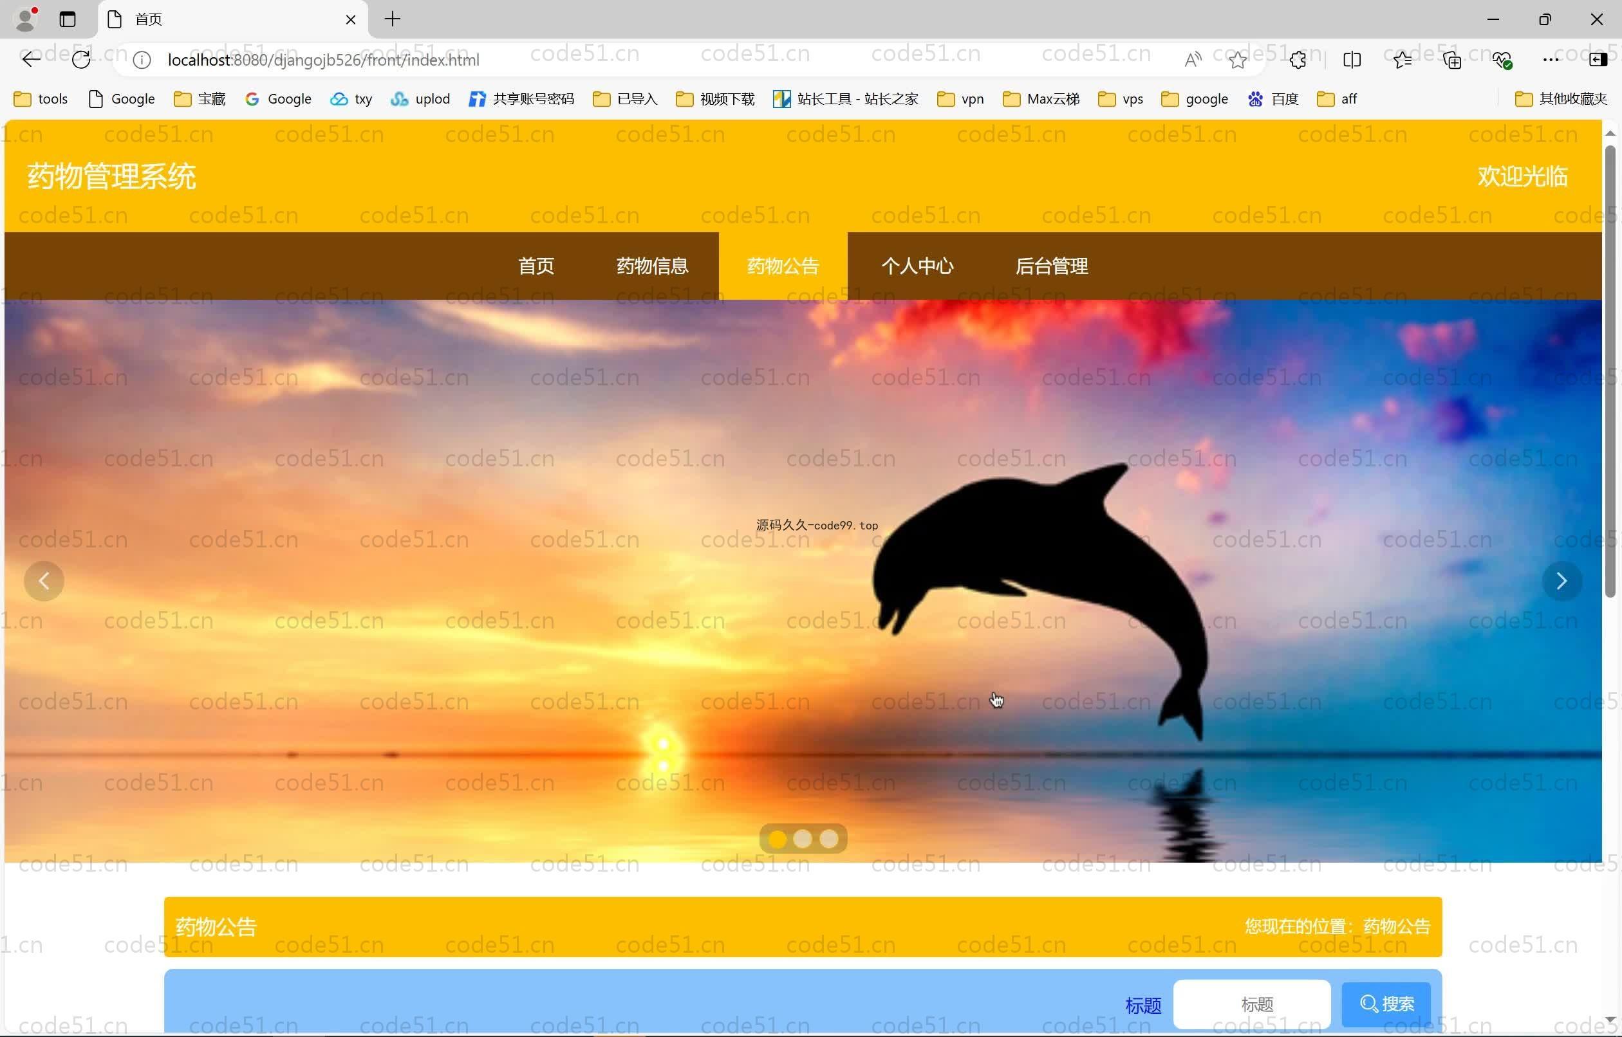Screen dimensions: 1622x1037
Task: Click the browser back arrow
Action: coord(31,60)
